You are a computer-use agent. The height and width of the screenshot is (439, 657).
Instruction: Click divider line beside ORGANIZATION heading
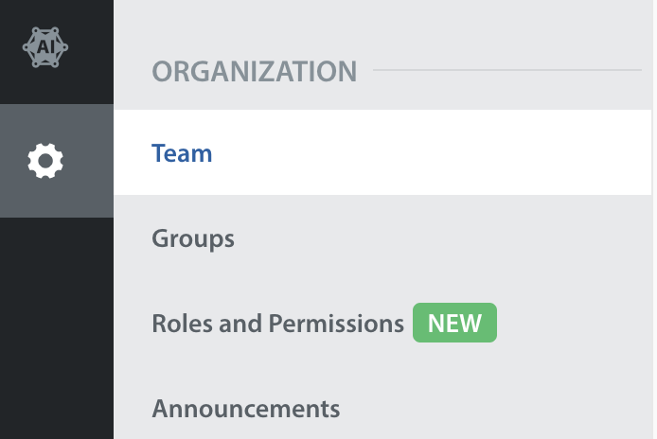pyautogui.click(x=507, y=70)
